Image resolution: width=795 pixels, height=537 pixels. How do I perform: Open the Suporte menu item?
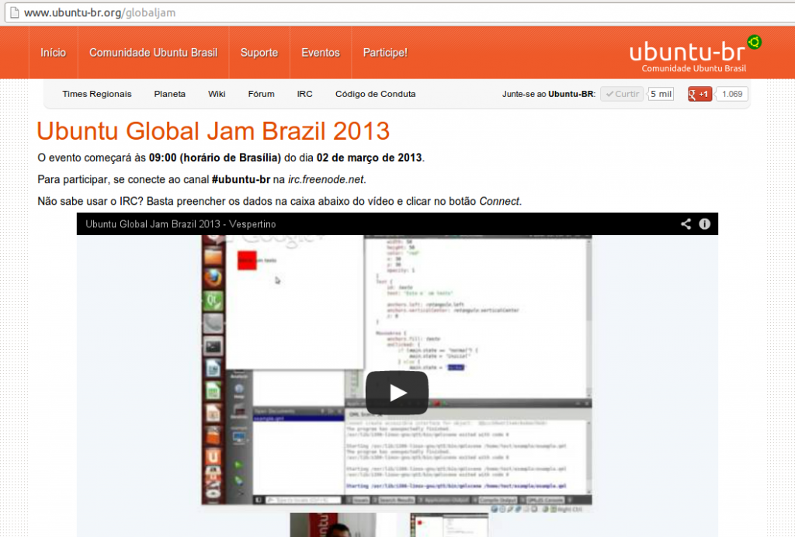[259, 53]
